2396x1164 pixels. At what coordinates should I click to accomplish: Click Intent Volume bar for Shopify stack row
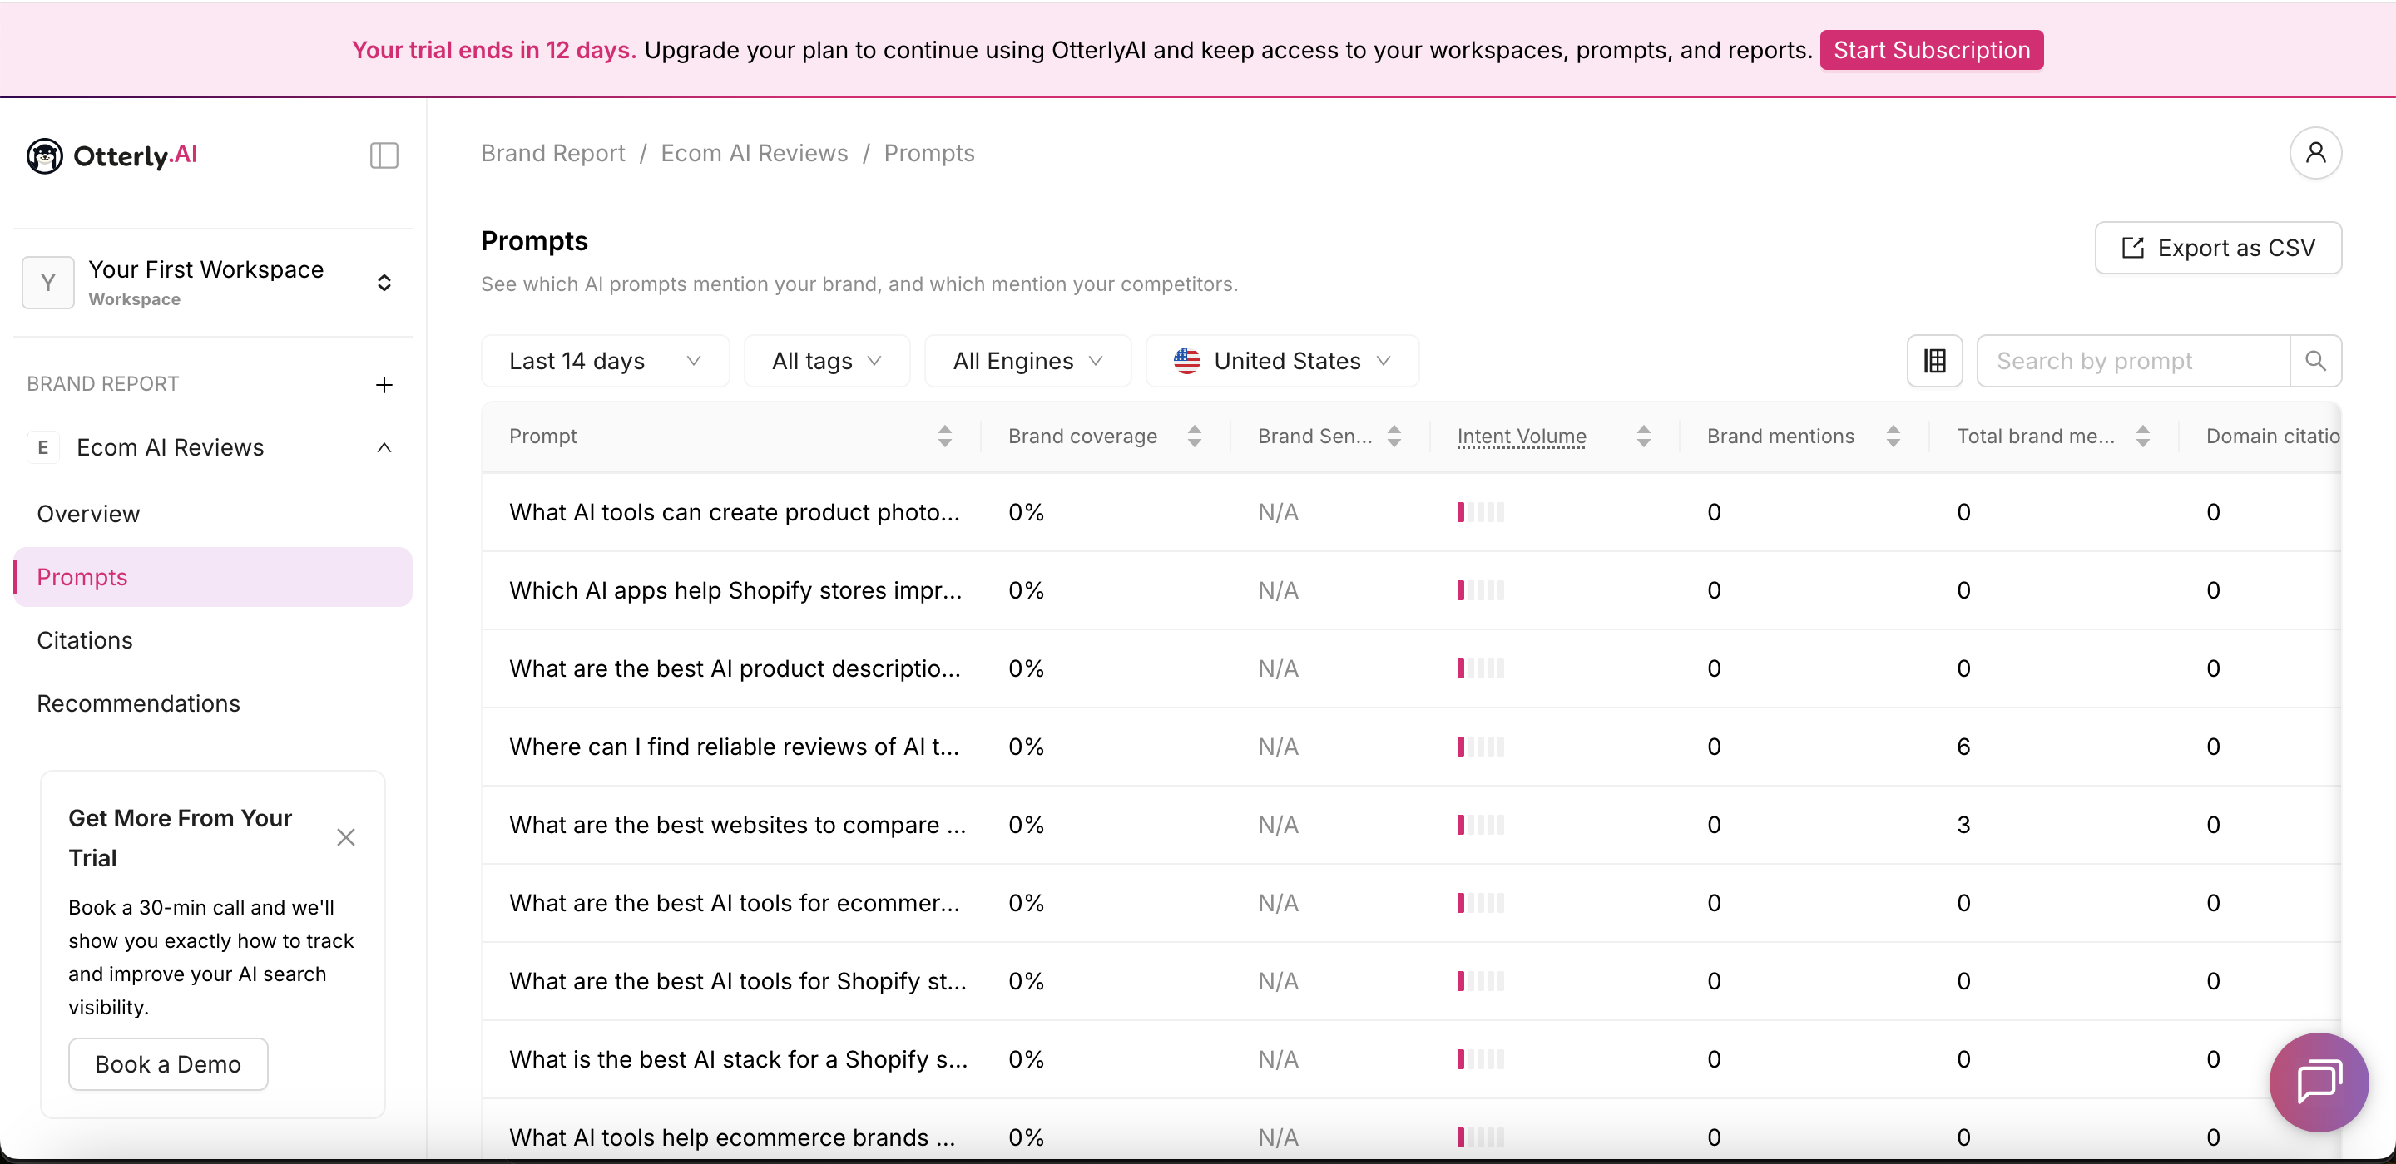[1481, 1059]
